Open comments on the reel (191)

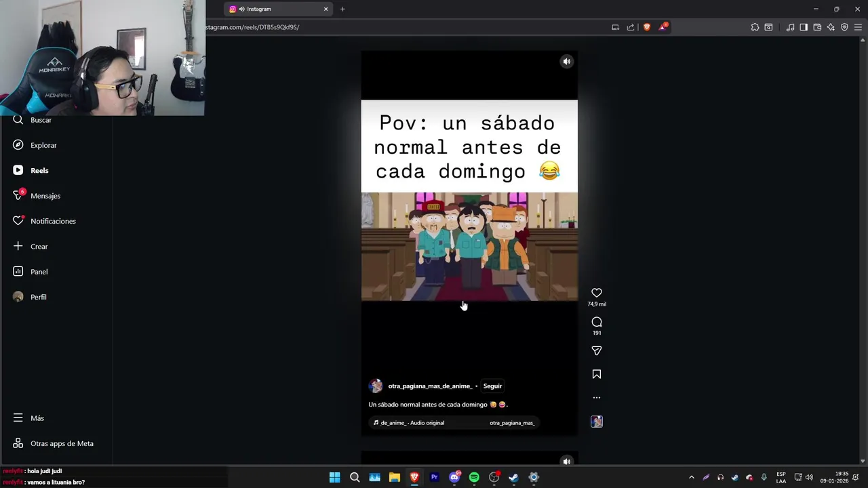(x=597, y=322)
